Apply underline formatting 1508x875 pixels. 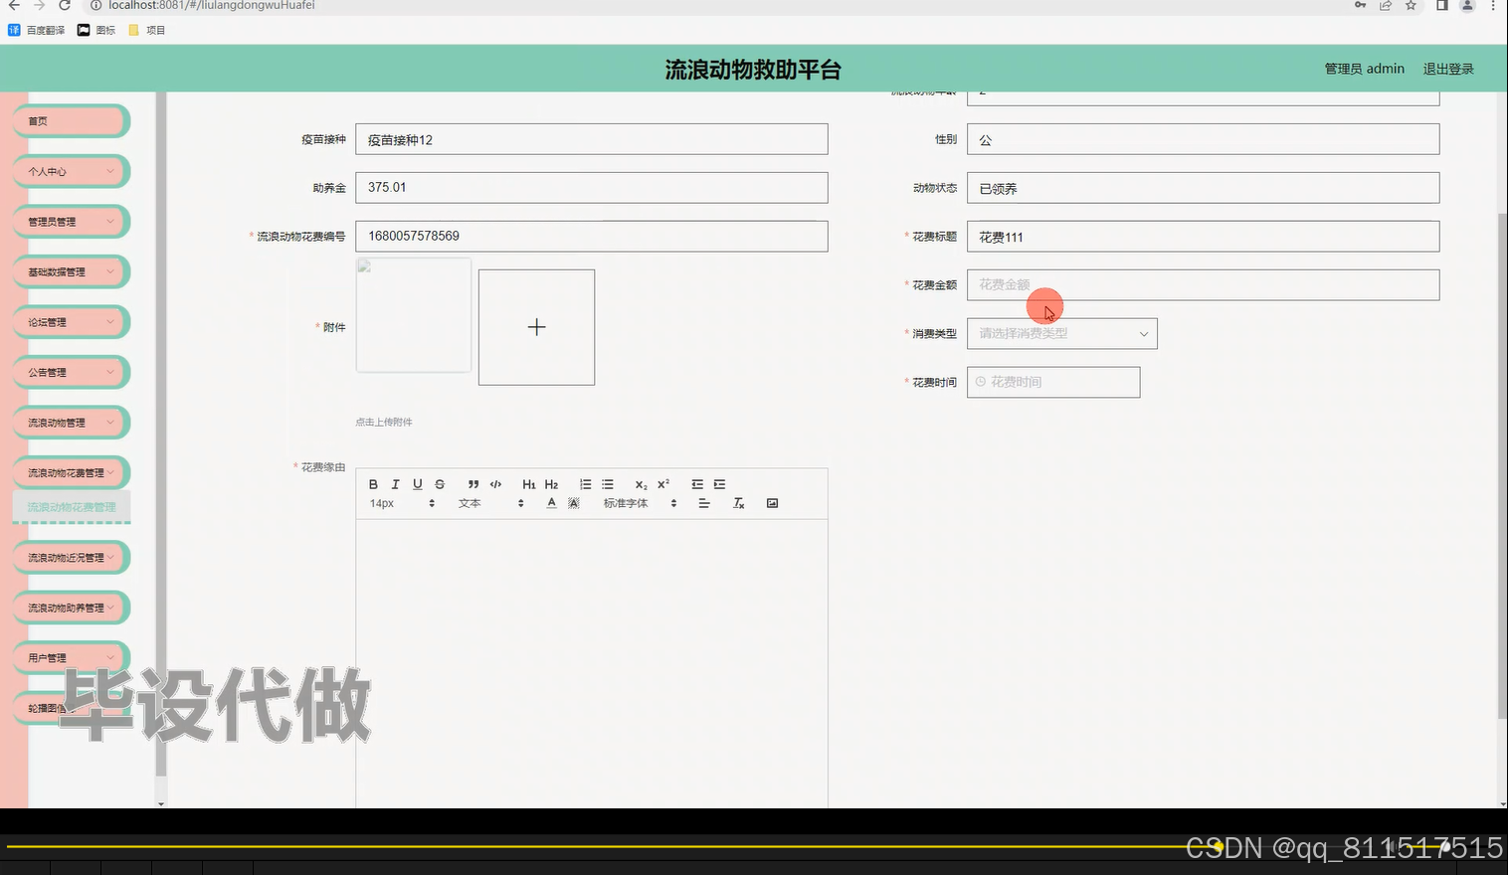(417, 484)
